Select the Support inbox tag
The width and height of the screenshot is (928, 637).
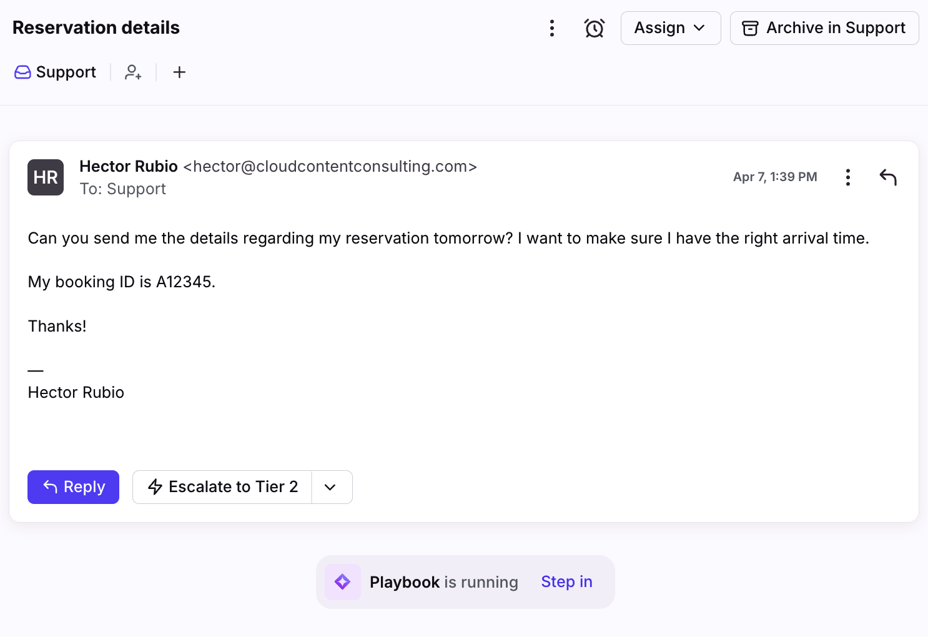click(56, 72)
